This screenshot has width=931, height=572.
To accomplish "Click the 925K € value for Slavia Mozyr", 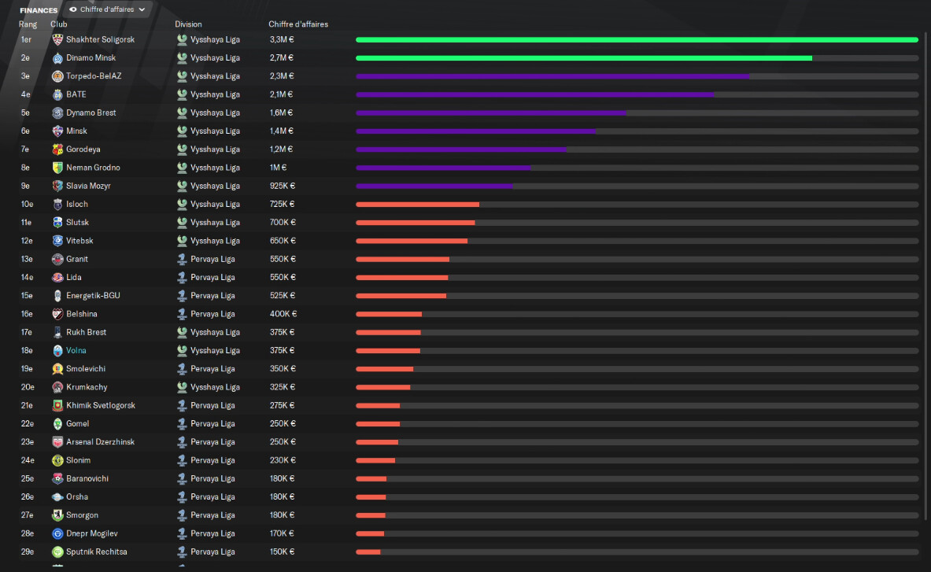I will (283, 186).
